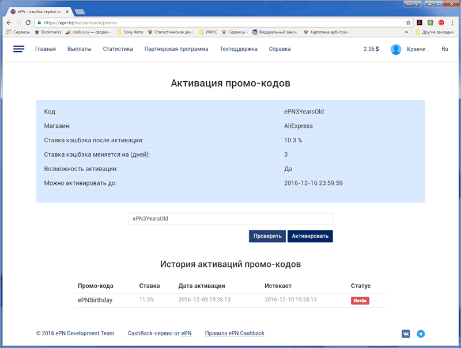Viewport: 461px width, 348px height.
Task: Click the PDF extension icon
Action: 420,22
